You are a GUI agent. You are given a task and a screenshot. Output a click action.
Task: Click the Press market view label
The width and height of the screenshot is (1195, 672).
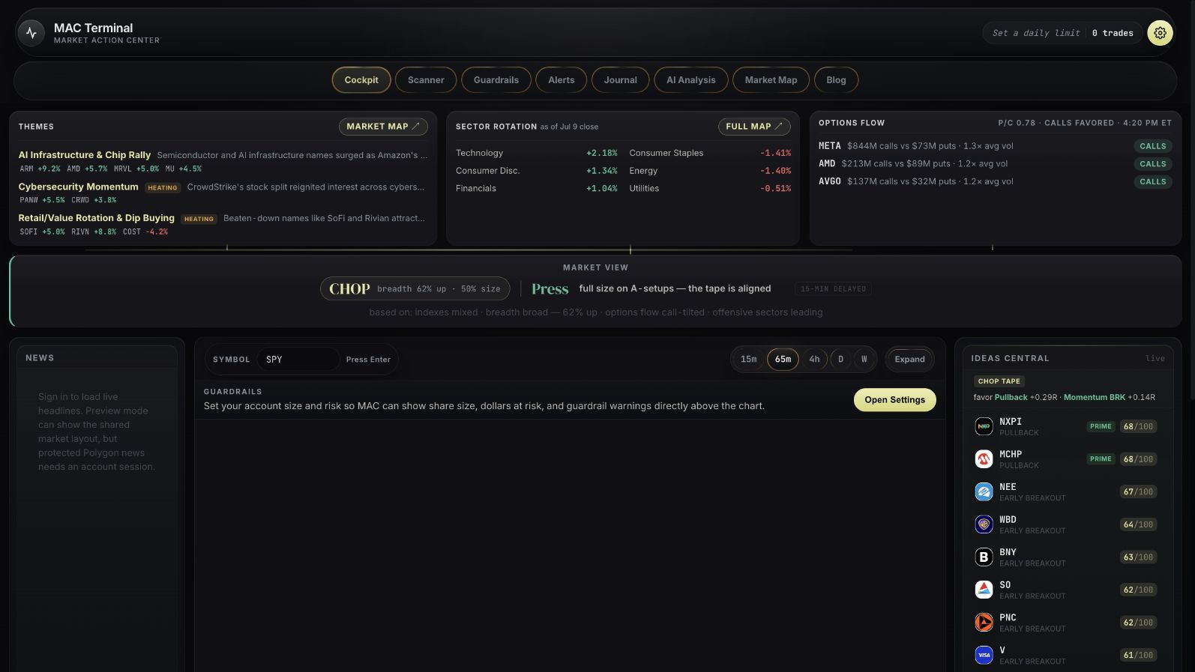click(550, 289)
